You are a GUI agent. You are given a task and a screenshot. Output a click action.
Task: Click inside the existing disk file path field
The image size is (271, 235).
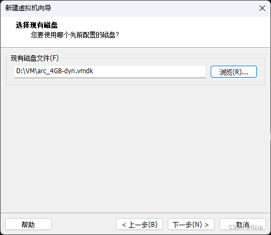coord(110,72)
